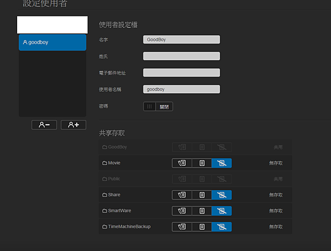The image size is (331, 251).
Task: Click the 使用者設定檔 heading
Action: (118, 25)
